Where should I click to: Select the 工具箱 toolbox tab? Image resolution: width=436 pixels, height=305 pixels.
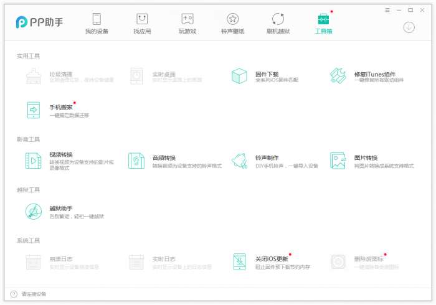coord(323,24)
